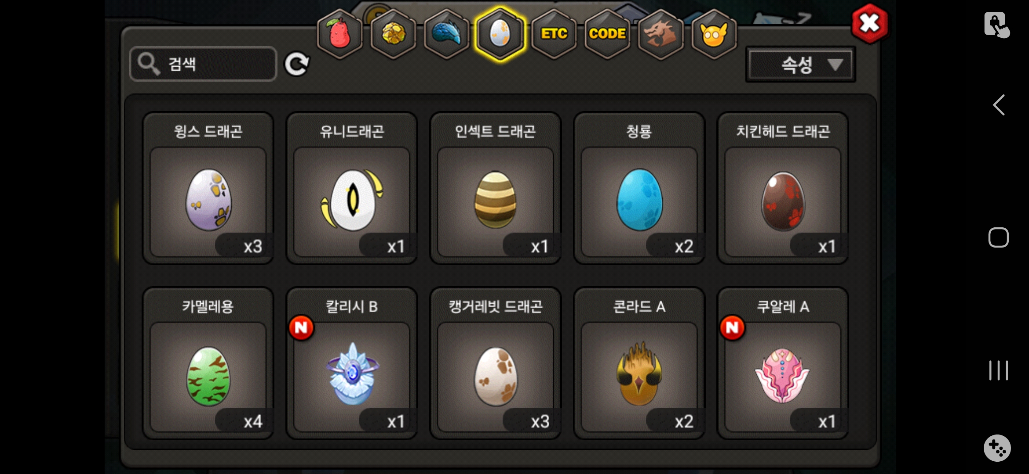Switch to the ETC tab
The height and width of the screenshot is (474, 1029).
[x=554, y=34]
